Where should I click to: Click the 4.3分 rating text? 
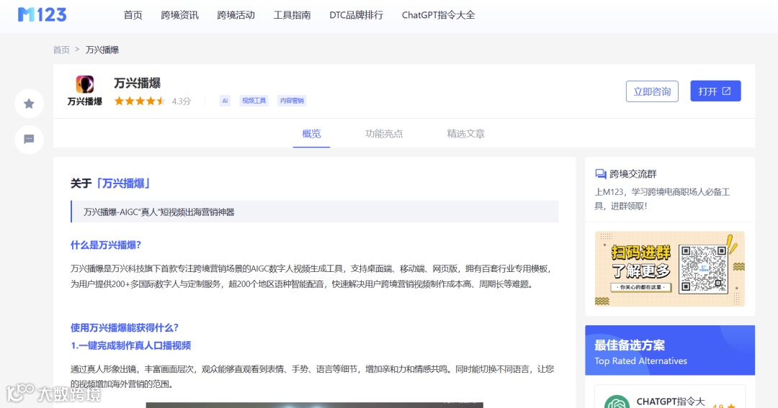pyautogui.click(x=181, y=101)
